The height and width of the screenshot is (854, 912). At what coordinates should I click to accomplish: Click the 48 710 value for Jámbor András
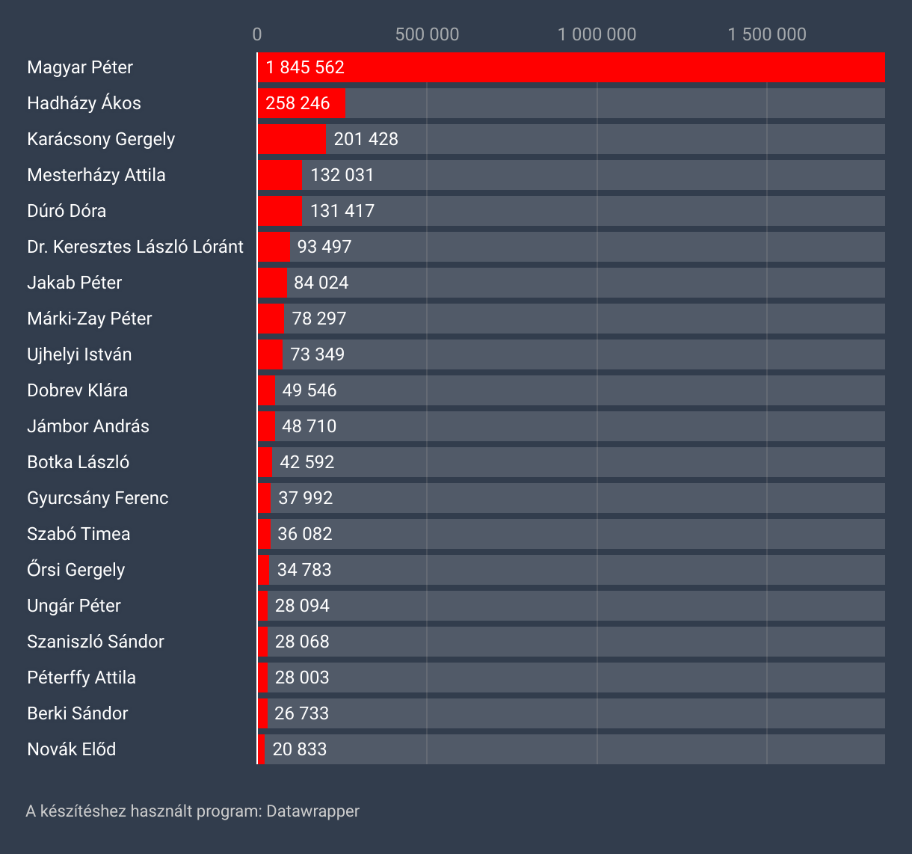(309, 426)
